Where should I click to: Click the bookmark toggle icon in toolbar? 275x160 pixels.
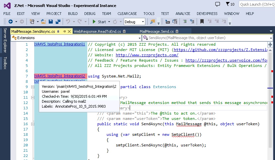coord(202,22)
